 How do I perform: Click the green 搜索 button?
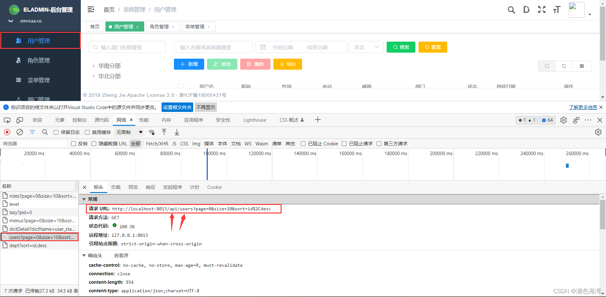[x=401, y=47]
